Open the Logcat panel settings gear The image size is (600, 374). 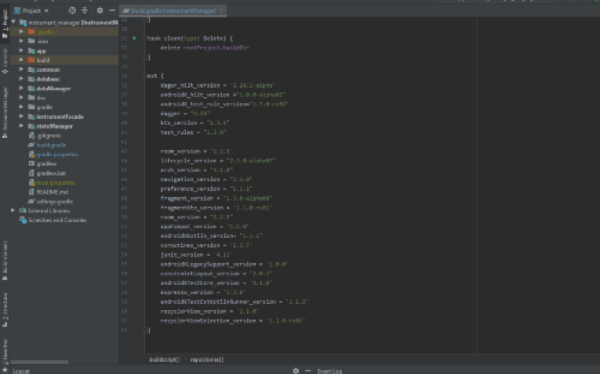(295, 370)
